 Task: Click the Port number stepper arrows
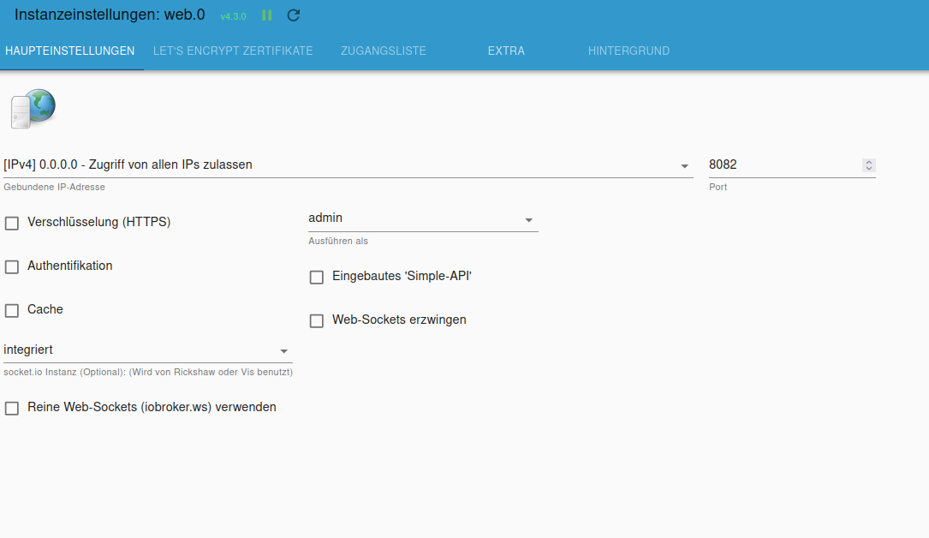point(869,165)
